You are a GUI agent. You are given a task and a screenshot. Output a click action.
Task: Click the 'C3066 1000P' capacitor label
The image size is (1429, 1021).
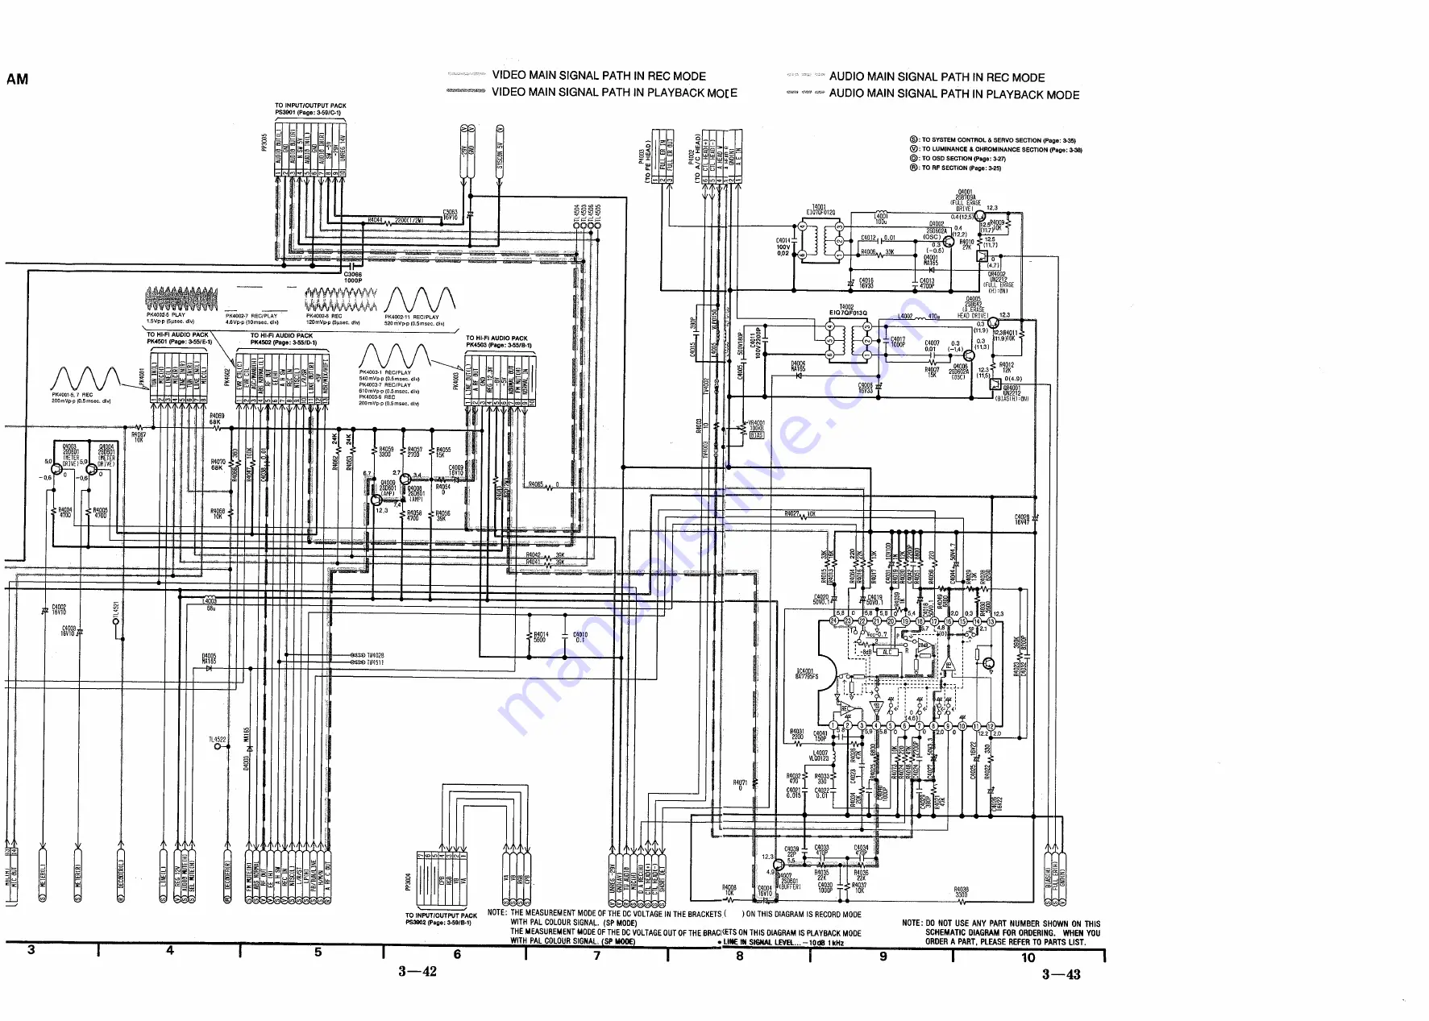(353, 277)
